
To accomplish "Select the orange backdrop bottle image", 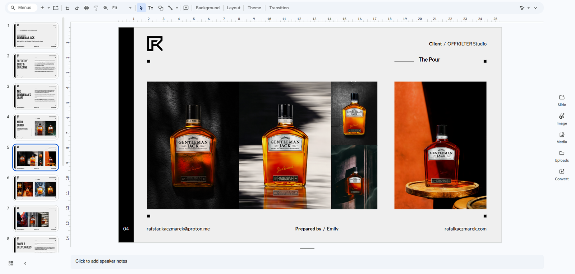I will [440, 145].
